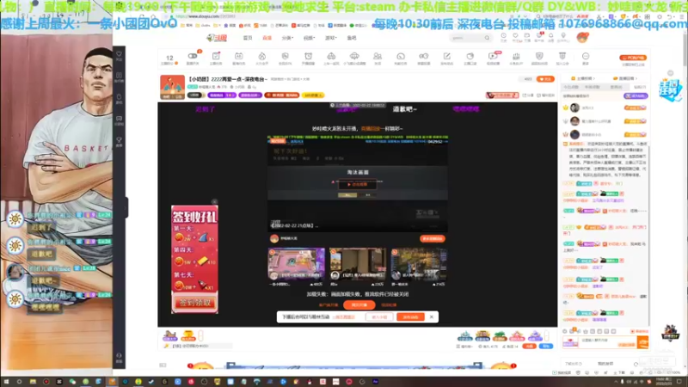Open watch history clock icon in header
Image resolution: width=688 pixels, height=387 pixels.
503,37
